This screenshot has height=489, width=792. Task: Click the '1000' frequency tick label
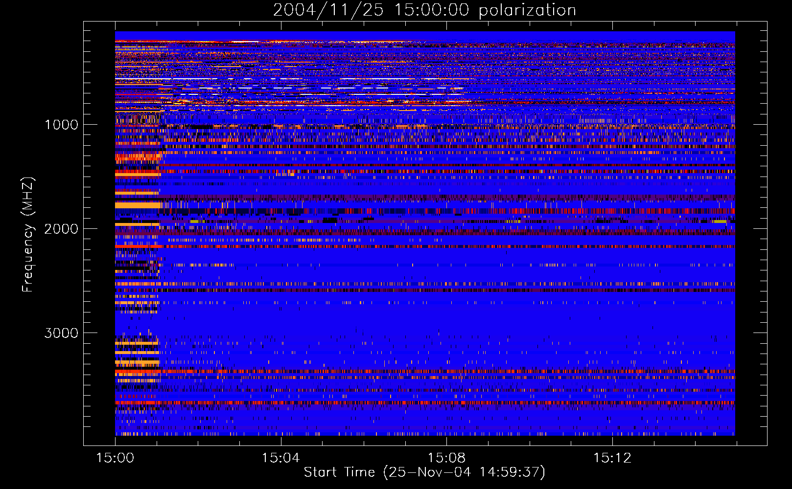point(61,125)
